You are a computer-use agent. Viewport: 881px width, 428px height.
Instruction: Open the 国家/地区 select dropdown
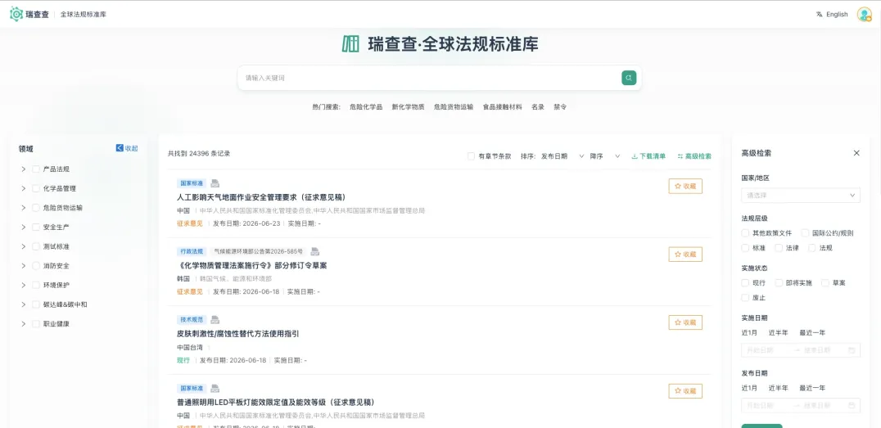pyautogui.click(x=800, y=196)
